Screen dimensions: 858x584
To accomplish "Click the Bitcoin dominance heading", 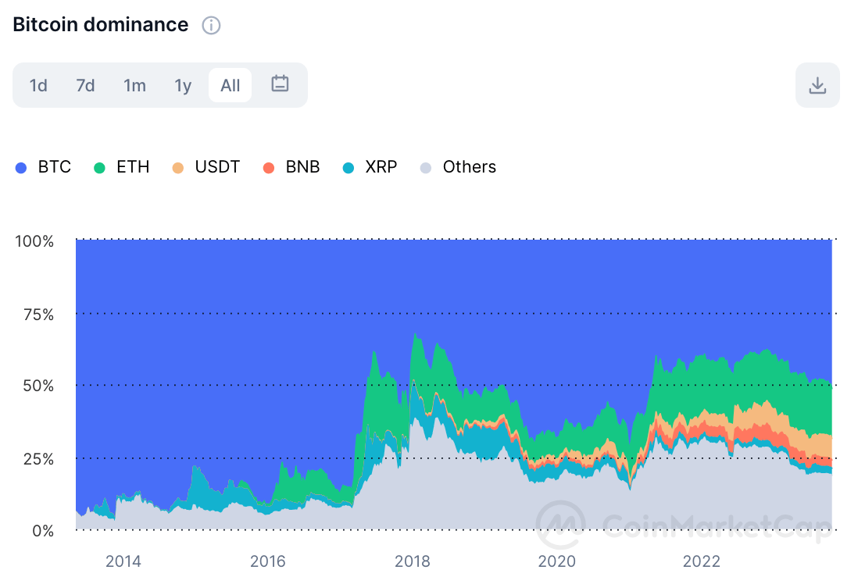I will tap(101, 25).
